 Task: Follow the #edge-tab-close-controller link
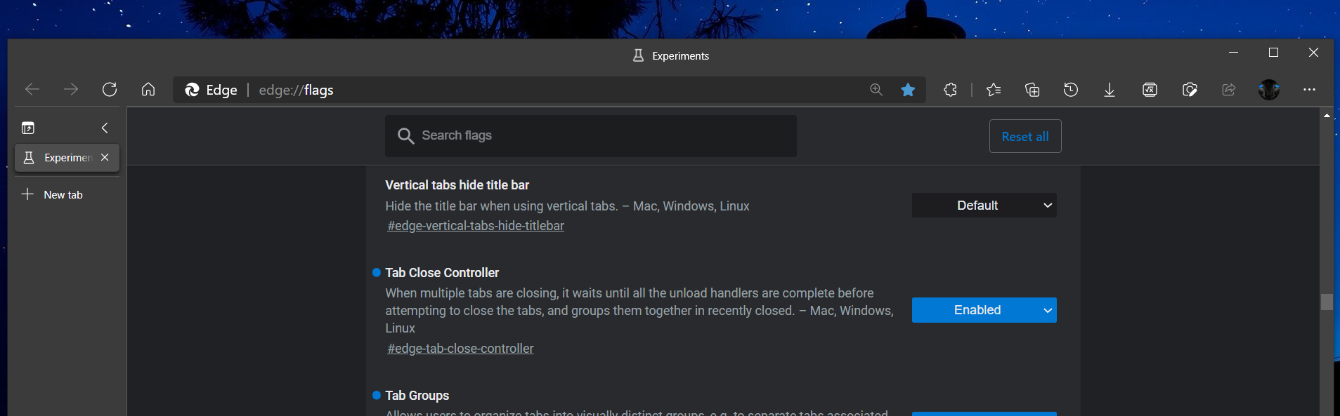point(460,349)
